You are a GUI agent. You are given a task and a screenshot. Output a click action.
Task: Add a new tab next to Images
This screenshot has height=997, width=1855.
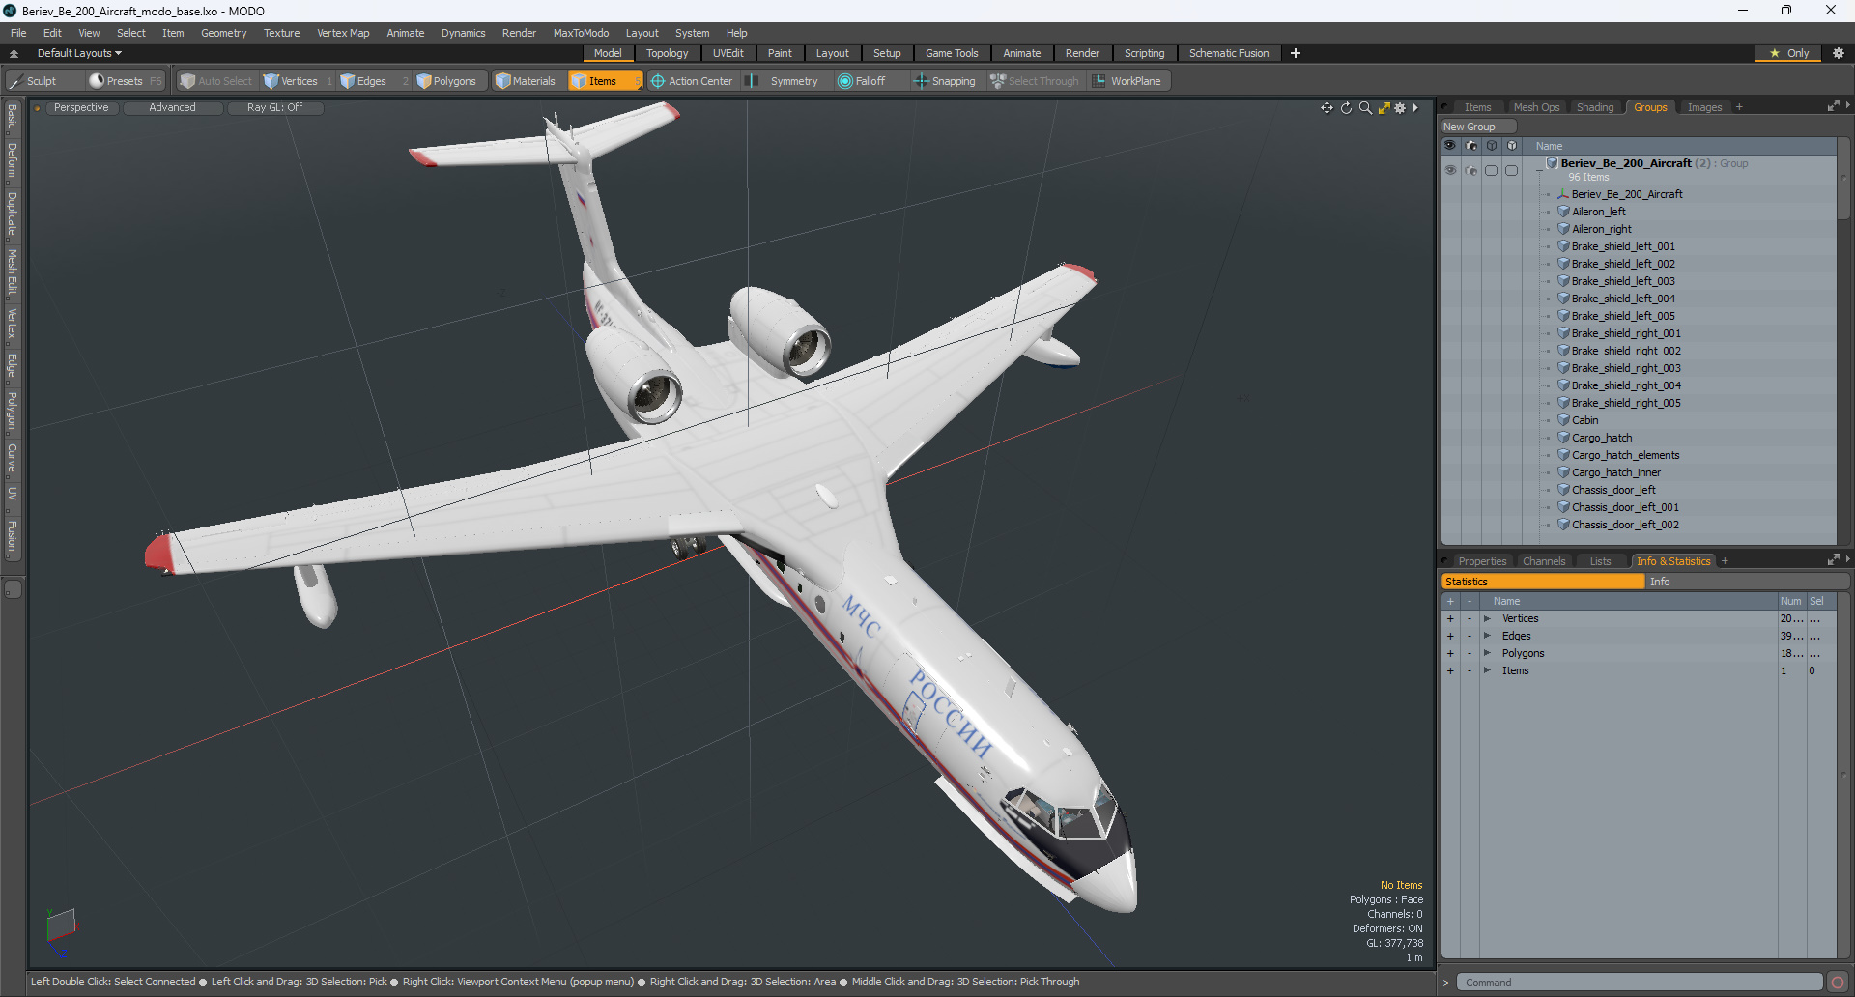(1739, 107)
